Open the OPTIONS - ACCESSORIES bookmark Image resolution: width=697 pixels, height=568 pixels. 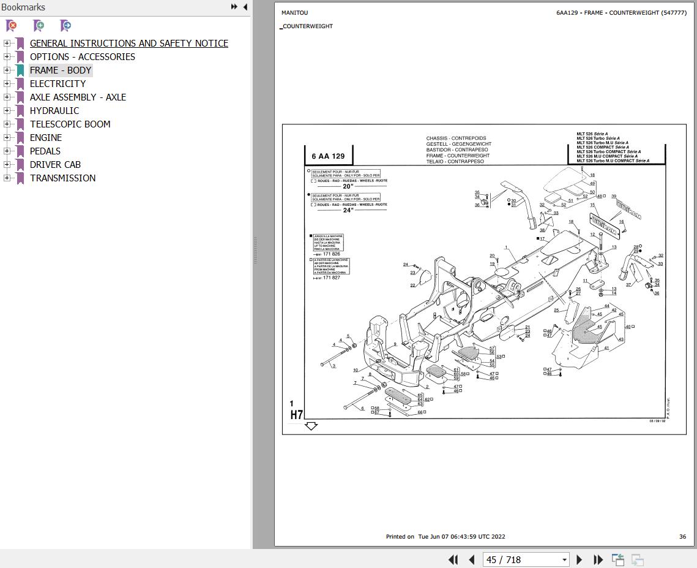(83, 56)
